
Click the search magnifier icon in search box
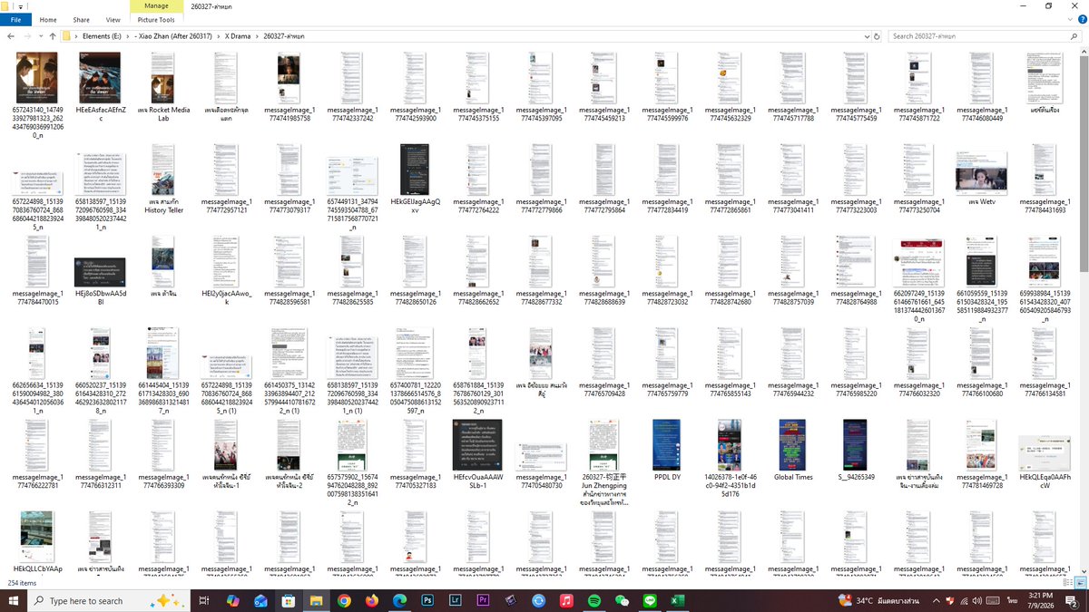tap(1074, 36)
